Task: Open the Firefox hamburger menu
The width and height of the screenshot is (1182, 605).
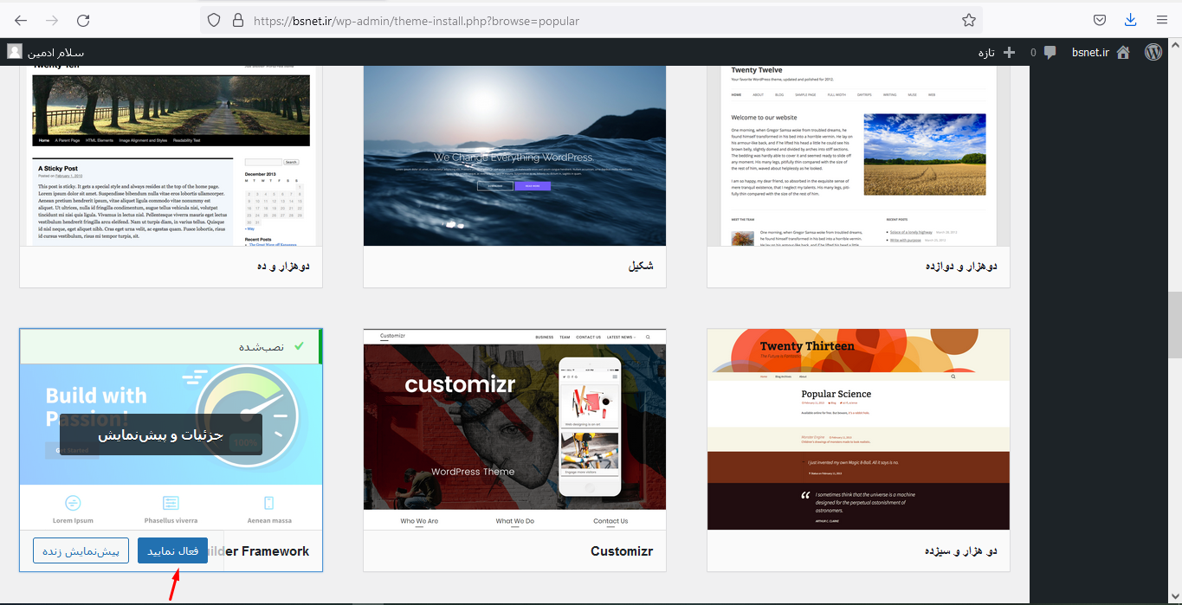Action: pos(1161,20)
